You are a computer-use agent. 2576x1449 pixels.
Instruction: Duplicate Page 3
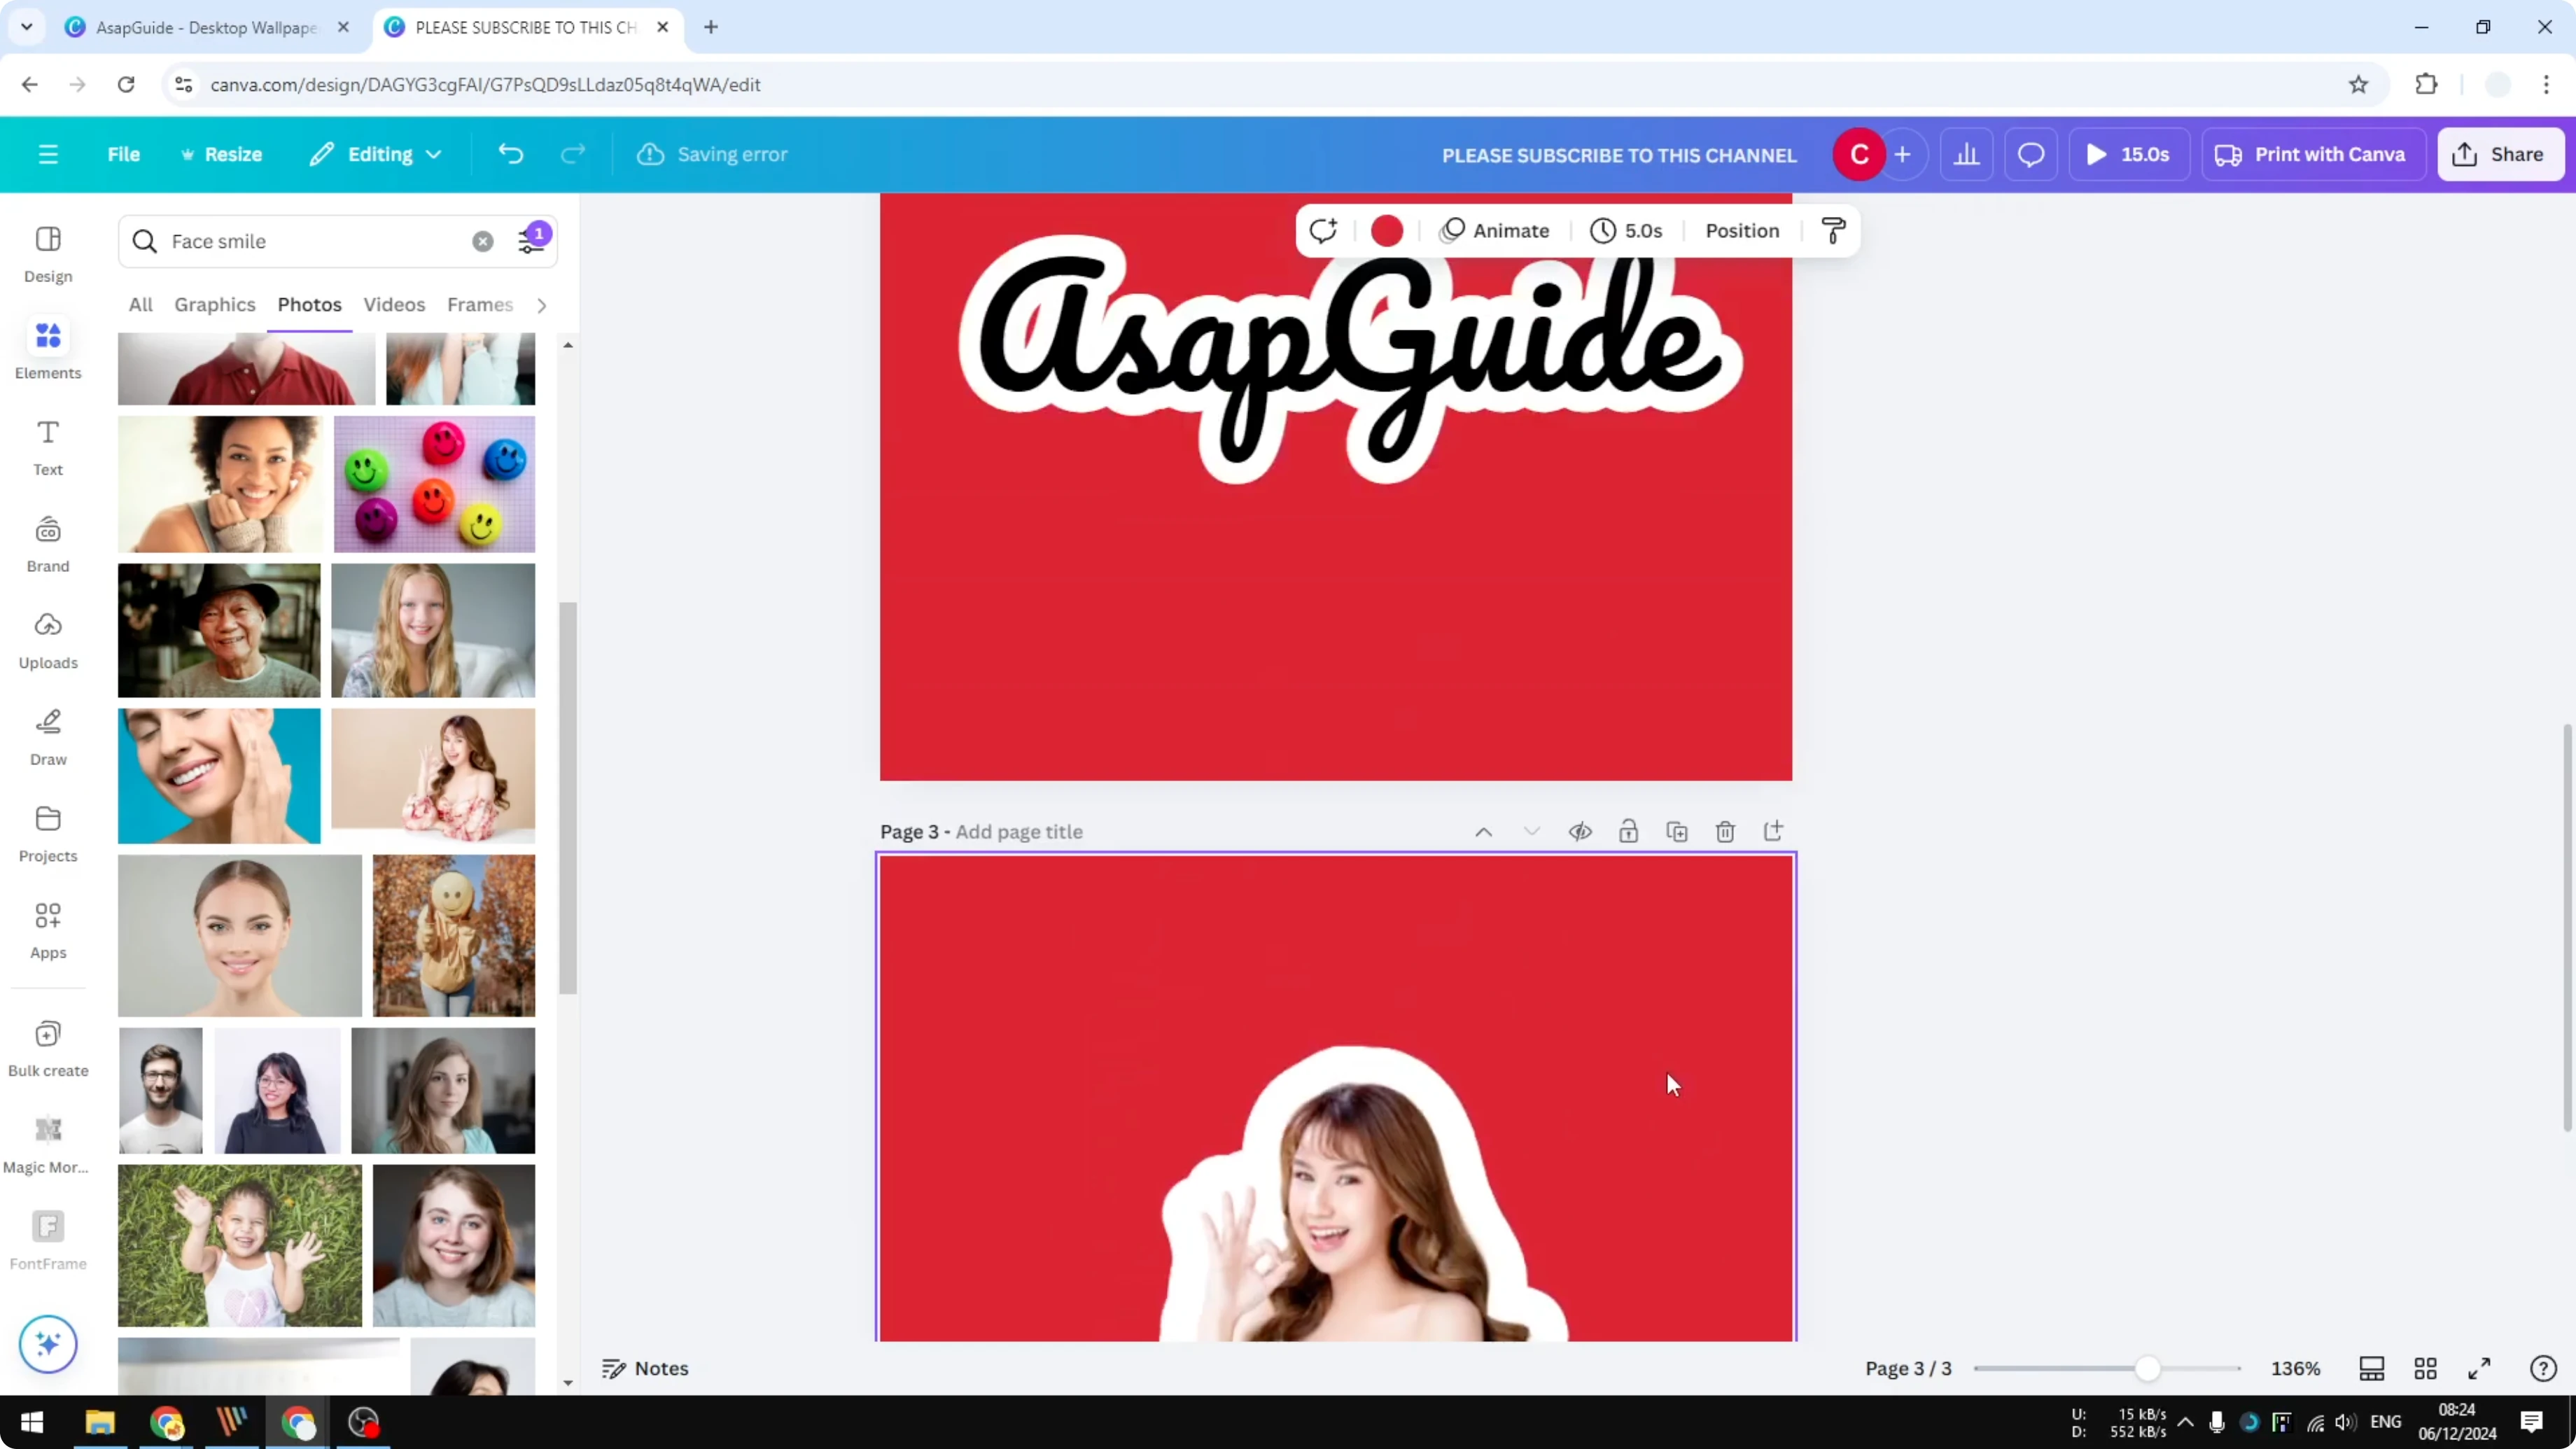pyautogui.click(x=1677, y=831)
